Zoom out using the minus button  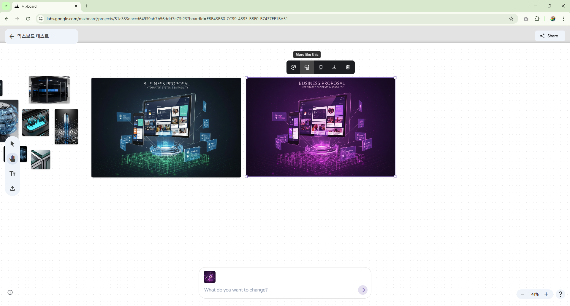(x=522, y=294)
